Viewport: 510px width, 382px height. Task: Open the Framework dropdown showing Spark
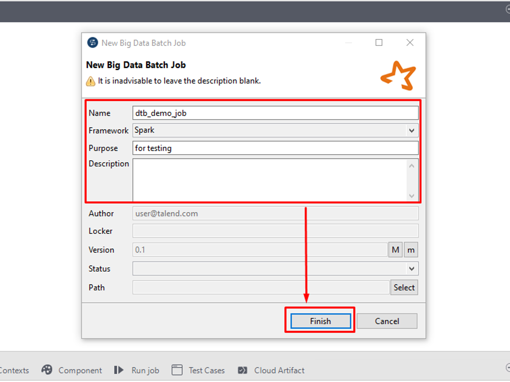pyautogui.click(x=275, y=130)
